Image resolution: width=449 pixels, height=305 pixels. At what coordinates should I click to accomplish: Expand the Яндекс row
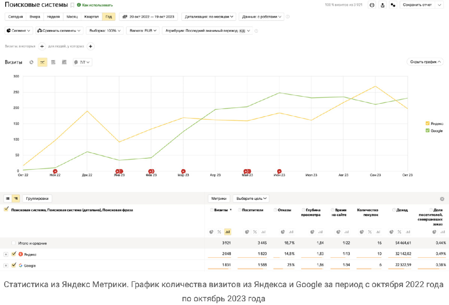pyautogui.click(x=6, y=254)
